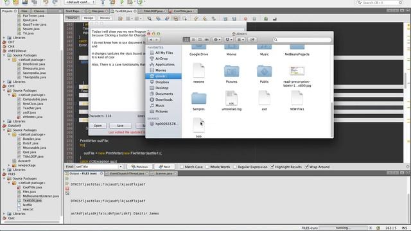Switch Finder to list view
The width and height of the screenshot is (411, 231).
(193, 40)
